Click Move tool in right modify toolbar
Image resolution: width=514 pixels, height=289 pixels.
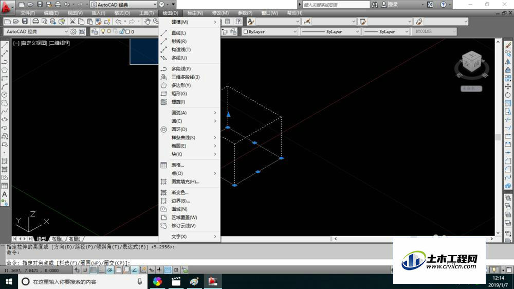(x=508, y=86)
